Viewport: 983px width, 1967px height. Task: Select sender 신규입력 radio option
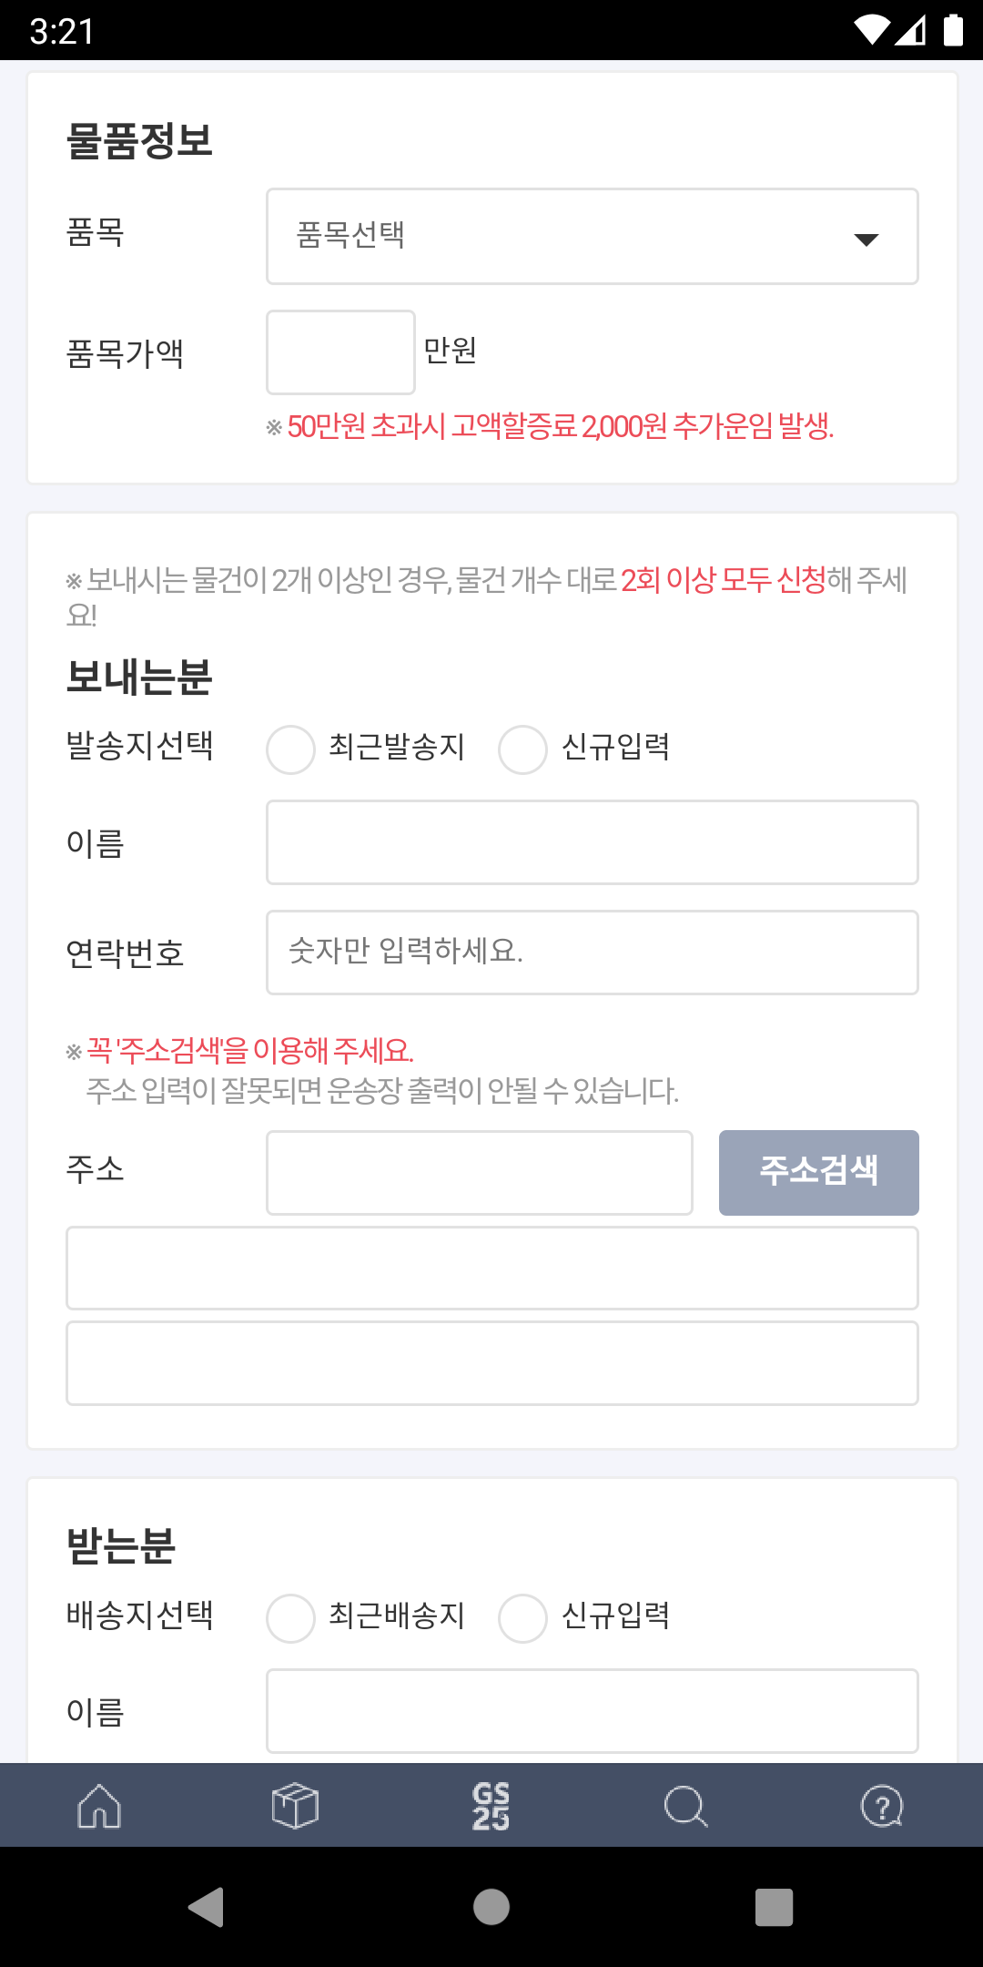(x=523, y=749)
